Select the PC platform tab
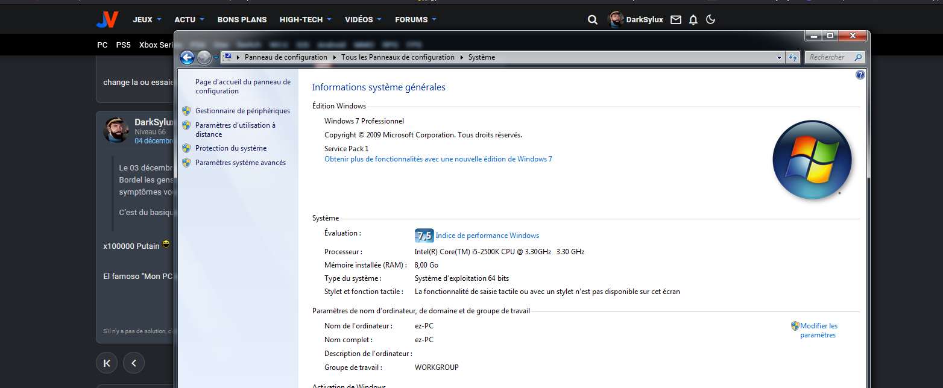The image size is (943, 388). pos(102,45)
